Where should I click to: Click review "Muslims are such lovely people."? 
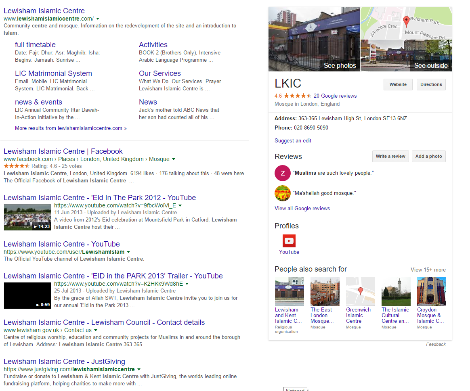(x=333, y=173)
